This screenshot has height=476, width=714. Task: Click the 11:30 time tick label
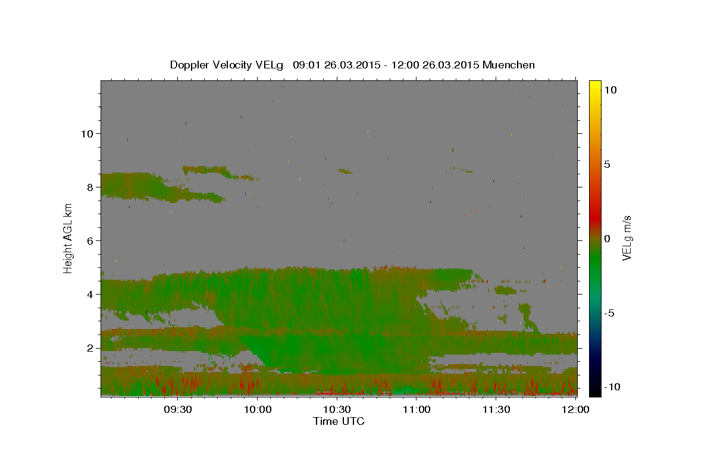coord(496,410)
